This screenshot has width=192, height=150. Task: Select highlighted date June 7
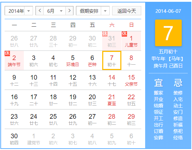112,60
